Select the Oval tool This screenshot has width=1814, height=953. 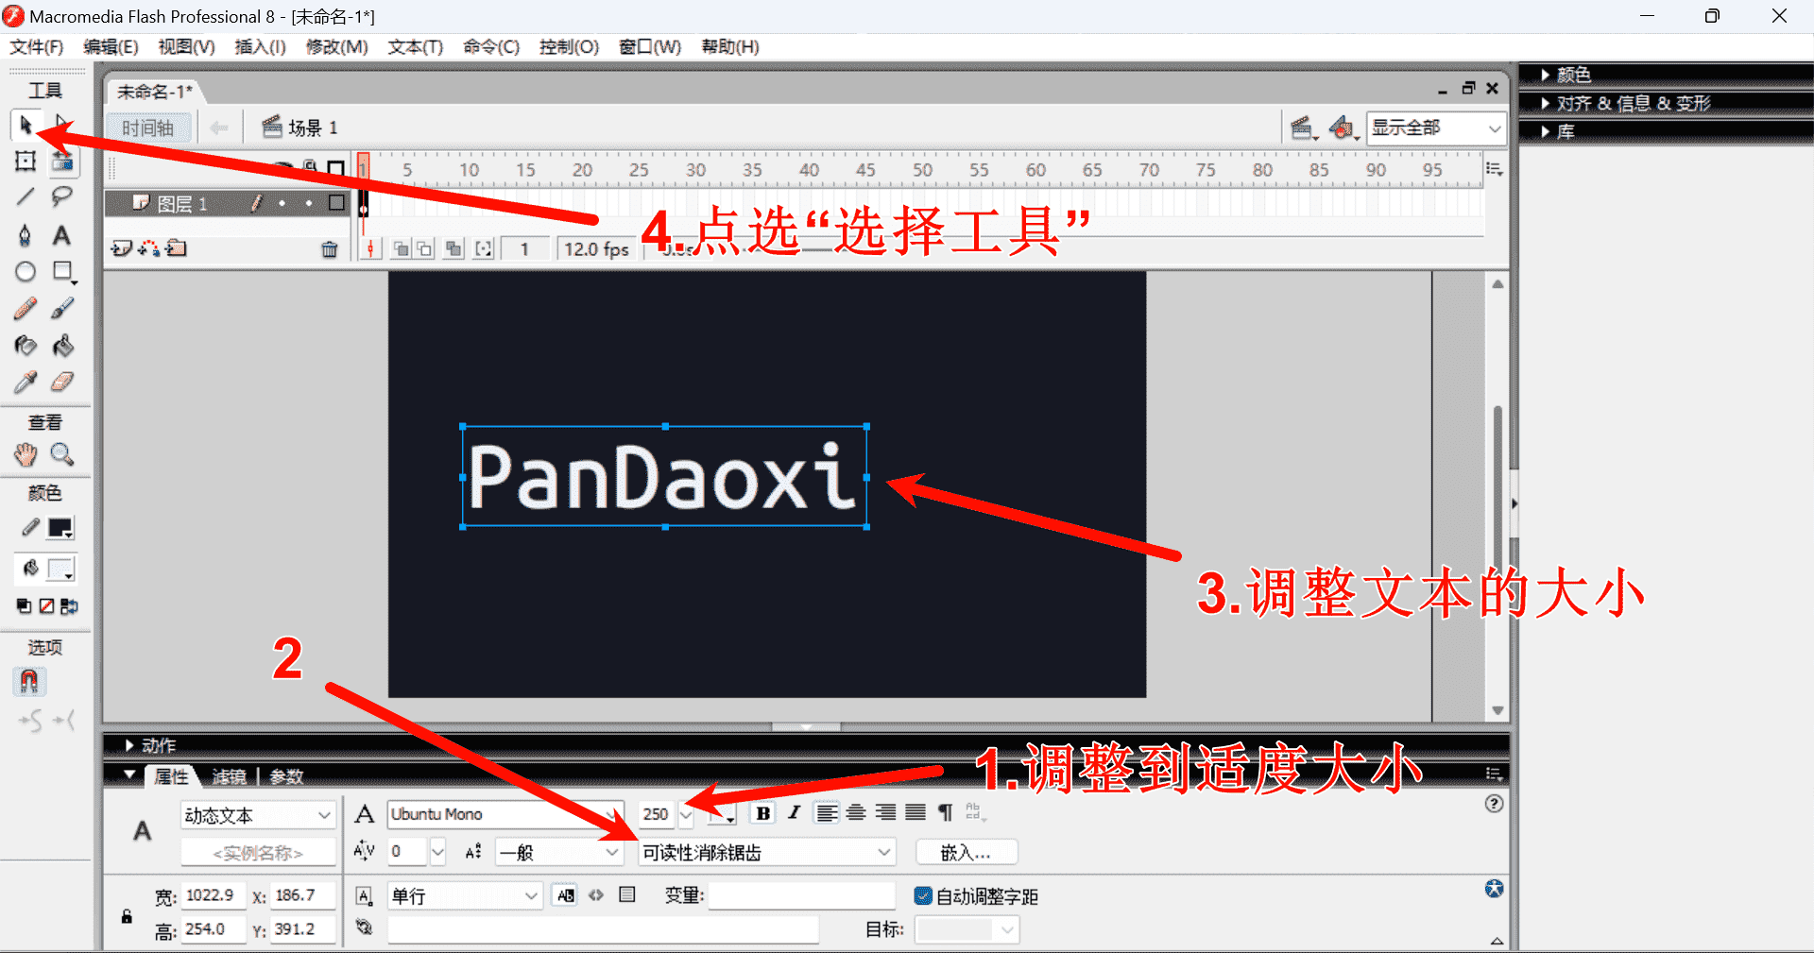pos(26,272)
